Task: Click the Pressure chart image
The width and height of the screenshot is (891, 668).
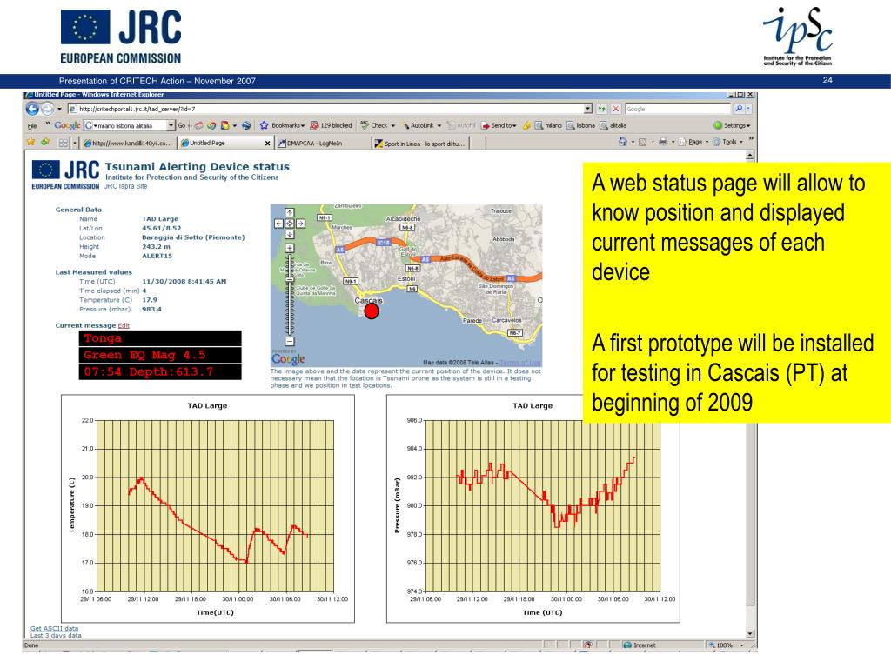Action: [533, 509]
